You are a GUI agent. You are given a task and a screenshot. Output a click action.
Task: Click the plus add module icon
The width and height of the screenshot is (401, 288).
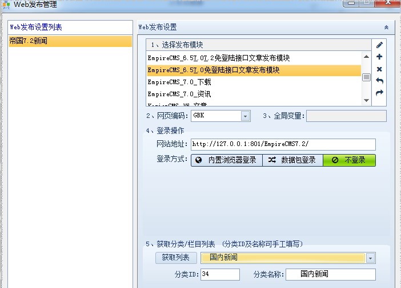379,57
